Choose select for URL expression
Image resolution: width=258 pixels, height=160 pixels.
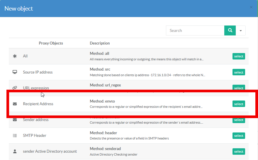[239, 88]
